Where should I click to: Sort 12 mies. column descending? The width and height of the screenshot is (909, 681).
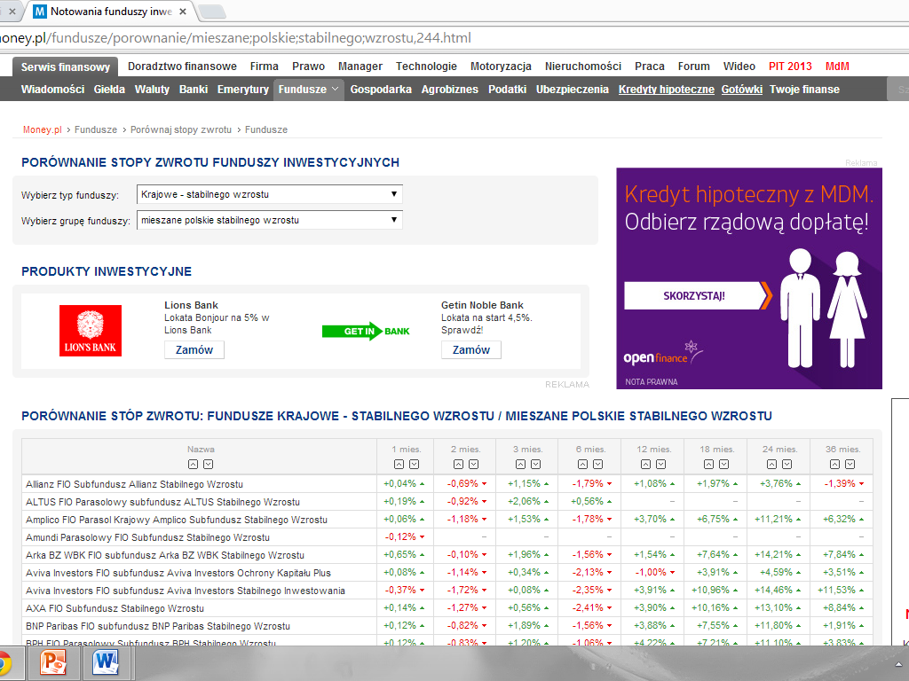(660, 464)
